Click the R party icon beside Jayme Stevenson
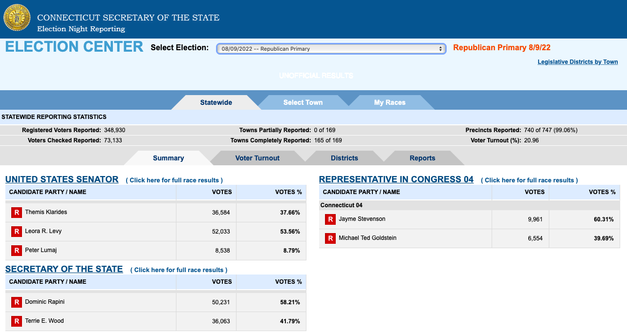627x334 pixels. (330, 219)
